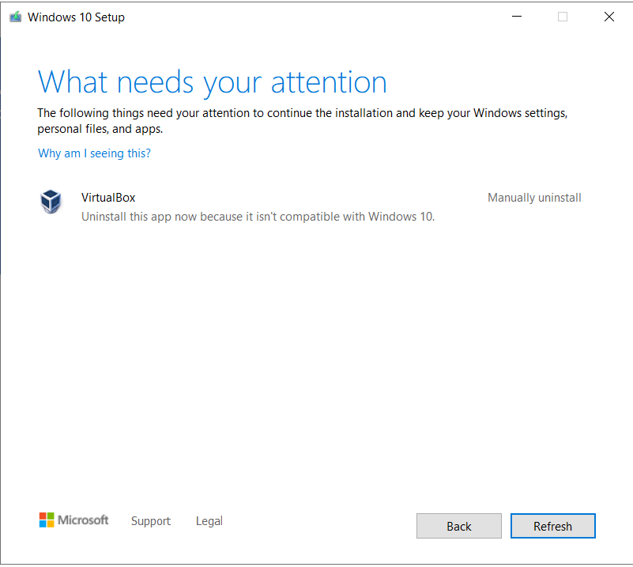Click the 'Windows 10 Setup' window title
Image resolution: width=633 pixels, height=567 pixels.
coord(77,17)
